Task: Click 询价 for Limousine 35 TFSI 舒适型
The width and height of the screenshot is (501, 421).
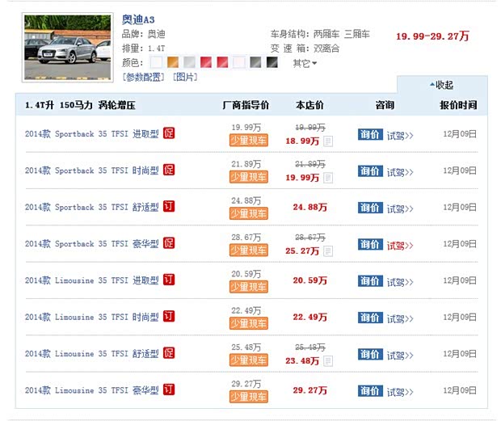Action: [370, 354]
